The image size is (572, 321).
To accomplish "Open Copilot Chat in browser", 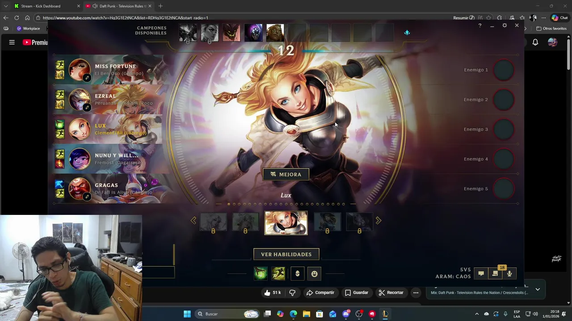I will pyautogui.click(x=559, y=18).
